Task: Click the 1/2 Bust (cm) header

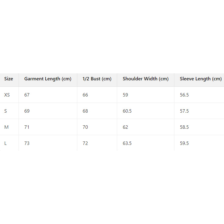Action: pos(97,79)
